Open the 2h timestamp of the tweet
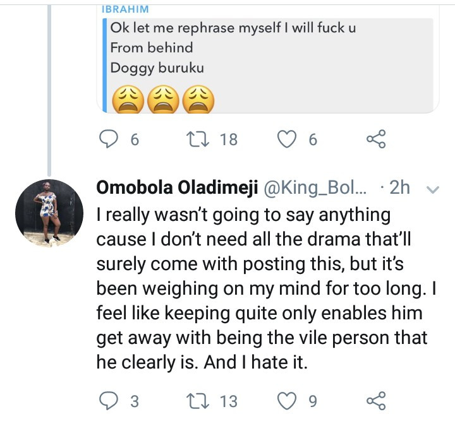 pos(401,188)
